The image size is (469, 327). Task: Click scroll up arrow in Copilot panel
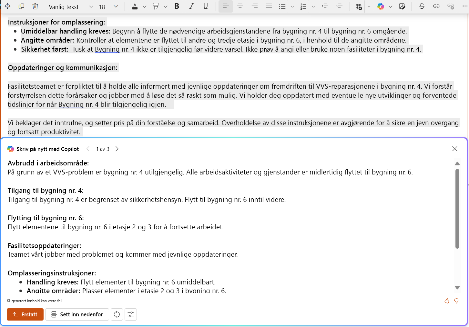tap(457, 163)
